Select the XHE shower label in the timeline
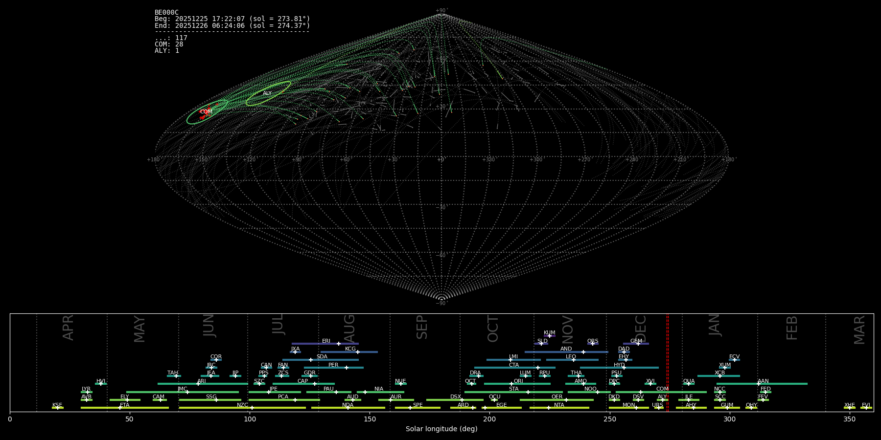 (849, 405)
